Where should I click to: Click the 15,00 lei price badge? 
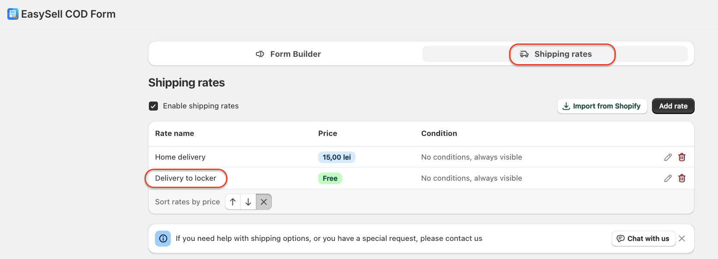(337, 157)
